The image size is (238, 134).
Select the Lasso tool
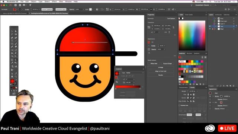coord(16,34)
